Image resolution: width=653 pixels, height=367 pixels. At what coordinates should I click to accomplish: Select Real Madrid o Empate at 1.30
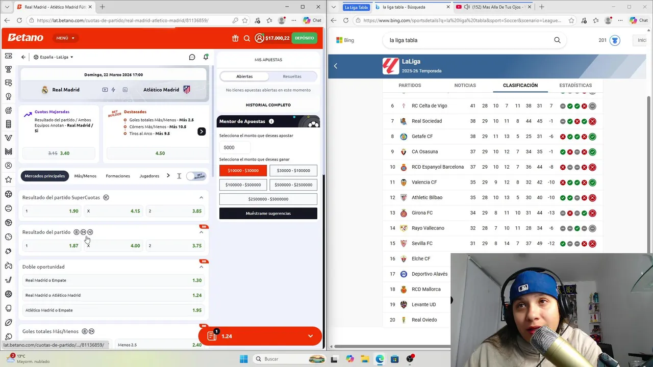(113, 280)
